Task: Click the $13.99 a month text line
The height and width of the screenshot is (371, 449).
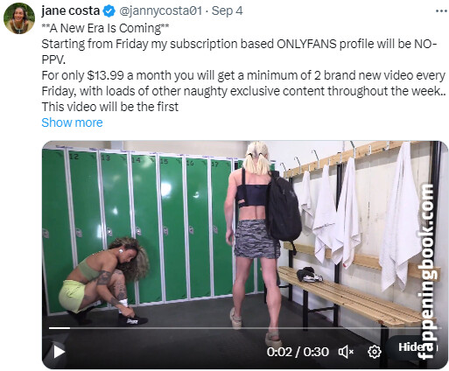Action: (243, 75)
